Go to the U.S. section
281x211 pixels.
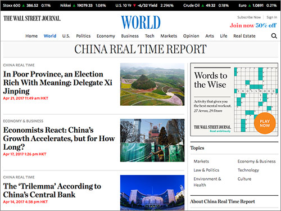coord(66,36)
